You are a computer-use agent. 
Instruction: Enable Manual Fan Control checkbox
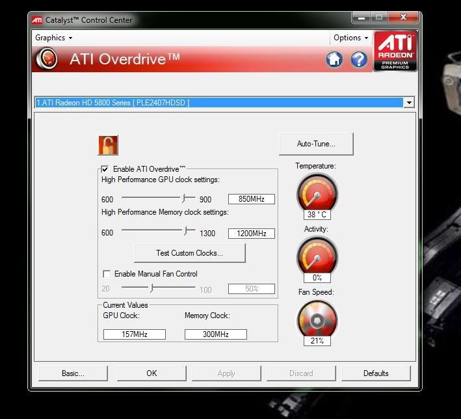(x=107, y=274)
